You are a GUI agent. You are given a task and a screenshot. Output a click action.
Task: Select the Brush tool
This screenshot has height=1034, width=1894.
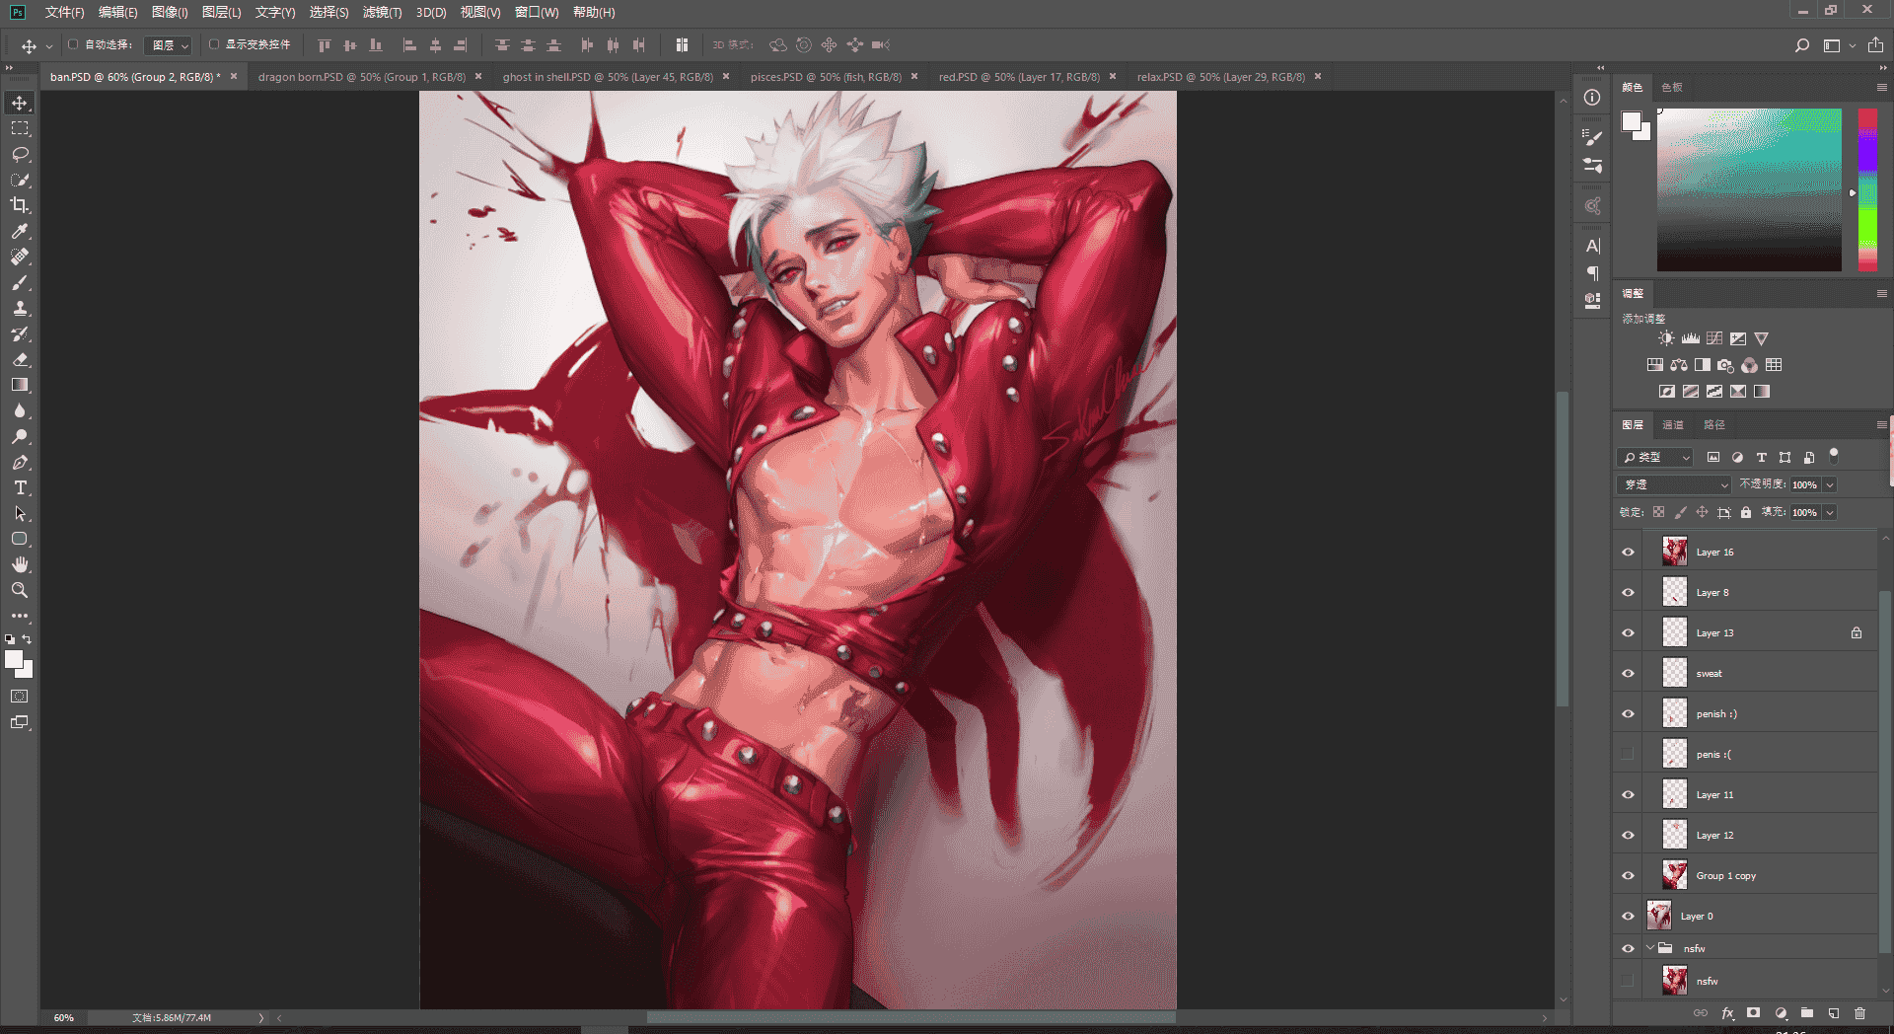[x=20, y=282]
